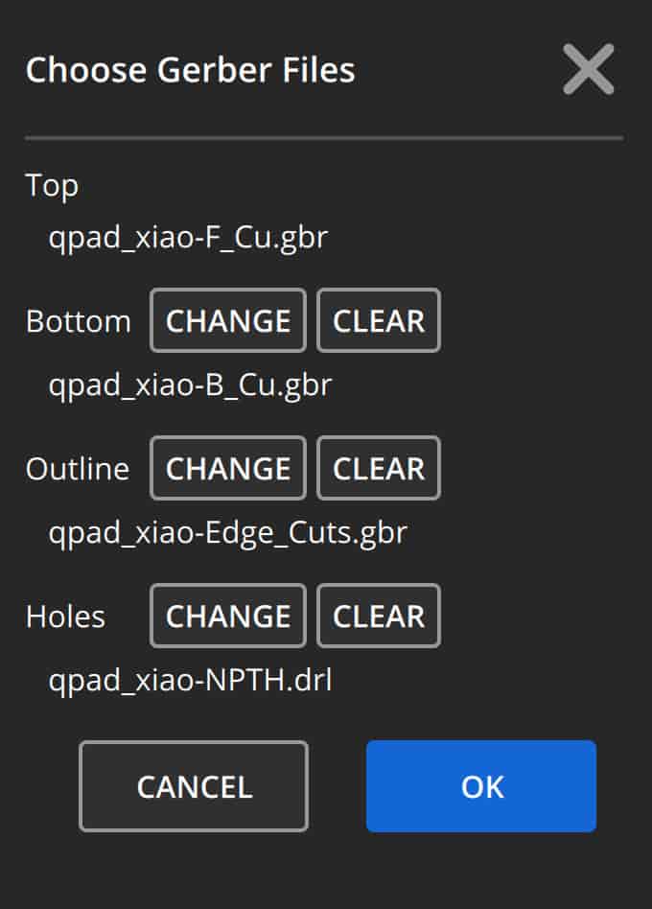This screenshot has height=909, width=652.
Task: Change the Holes drill file
Action: click(x=228, y=616)
